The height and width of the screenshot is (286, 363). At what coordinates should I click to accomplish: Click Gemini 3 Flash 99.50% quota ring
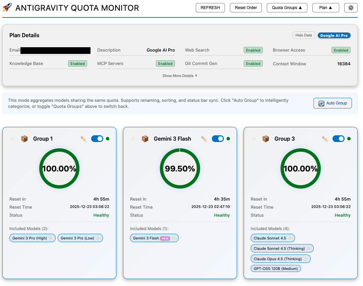point(180,168)
